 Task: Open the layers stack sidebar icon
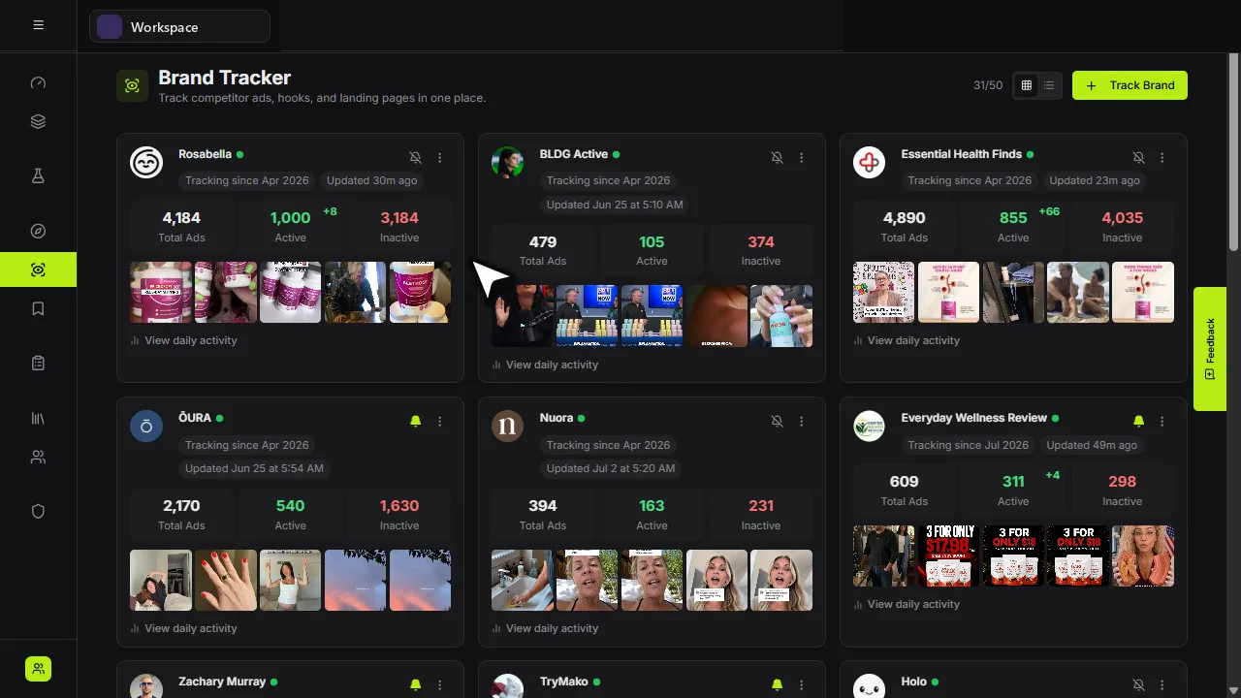point(38,122)
